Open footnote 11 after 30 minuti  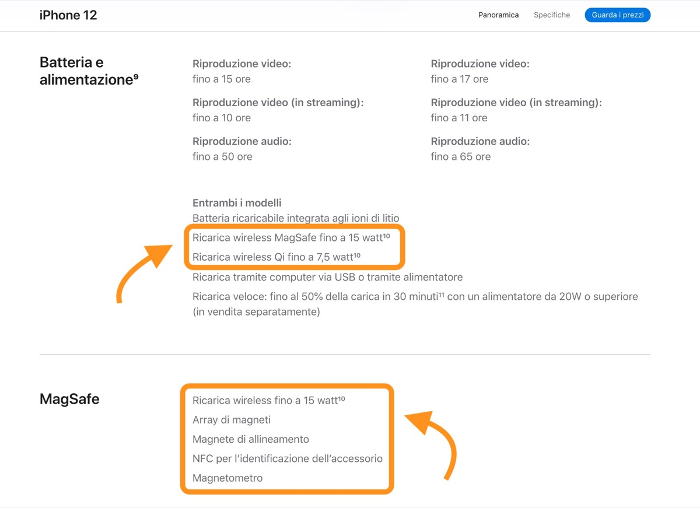click(442, 294)
